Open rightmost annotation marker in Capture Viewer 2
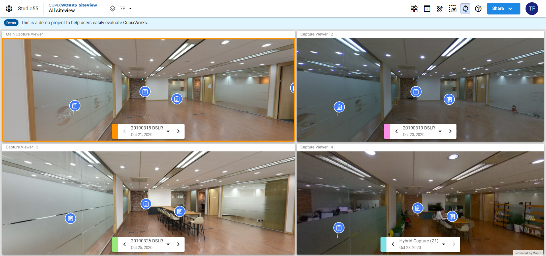Viewport: 546px width, 256px height. [x=449, y=99]
